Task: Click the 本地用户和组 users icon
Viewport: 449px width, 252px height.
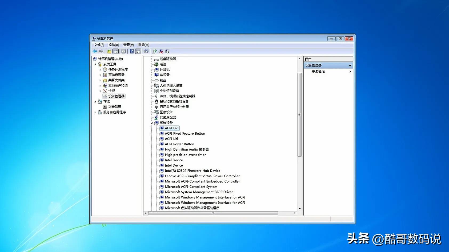Action: 105,85
